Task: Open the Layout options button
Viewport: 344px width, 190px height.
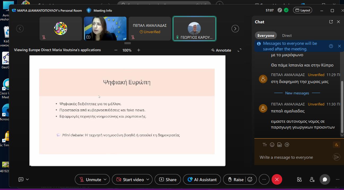Action: 303,10
